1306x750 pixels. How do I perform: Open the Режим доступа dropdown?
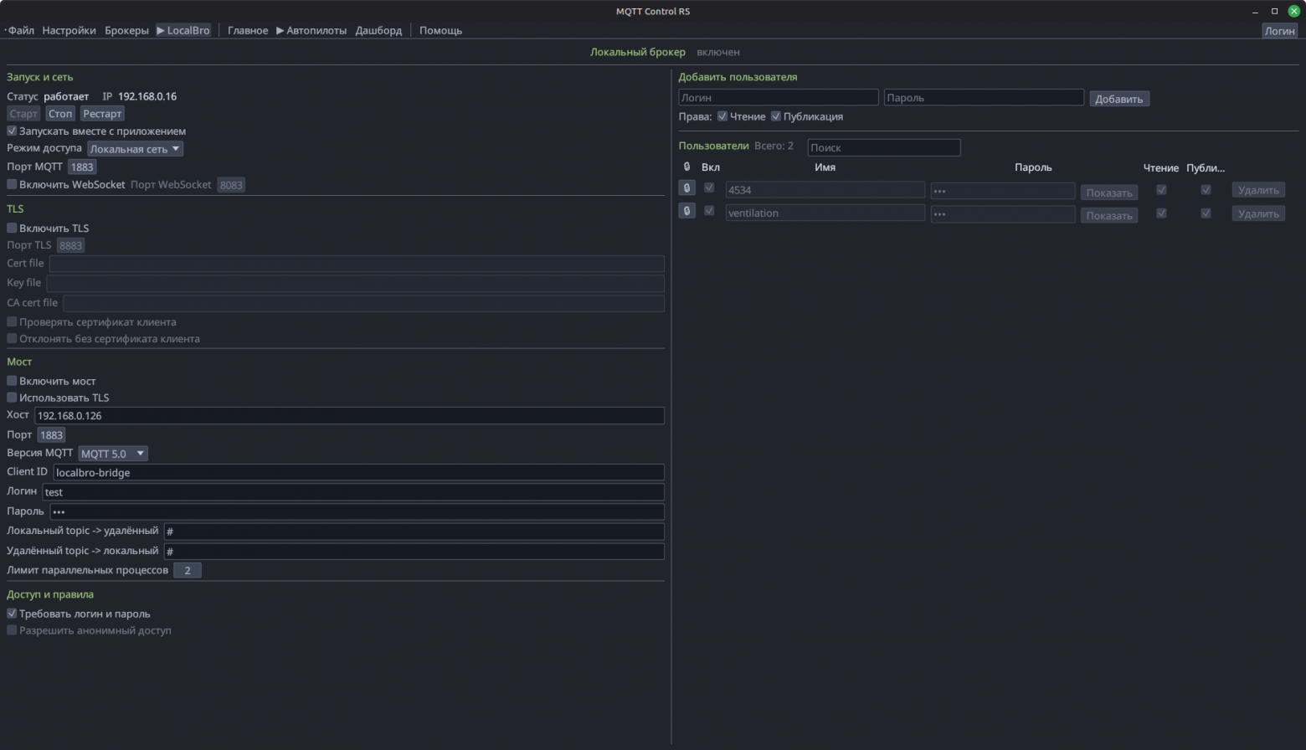click(x=135, y=149)
